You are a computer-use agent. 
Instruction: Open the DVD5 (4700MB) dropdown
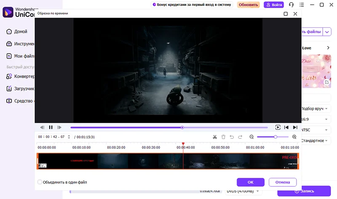click(x=243, y=191)
